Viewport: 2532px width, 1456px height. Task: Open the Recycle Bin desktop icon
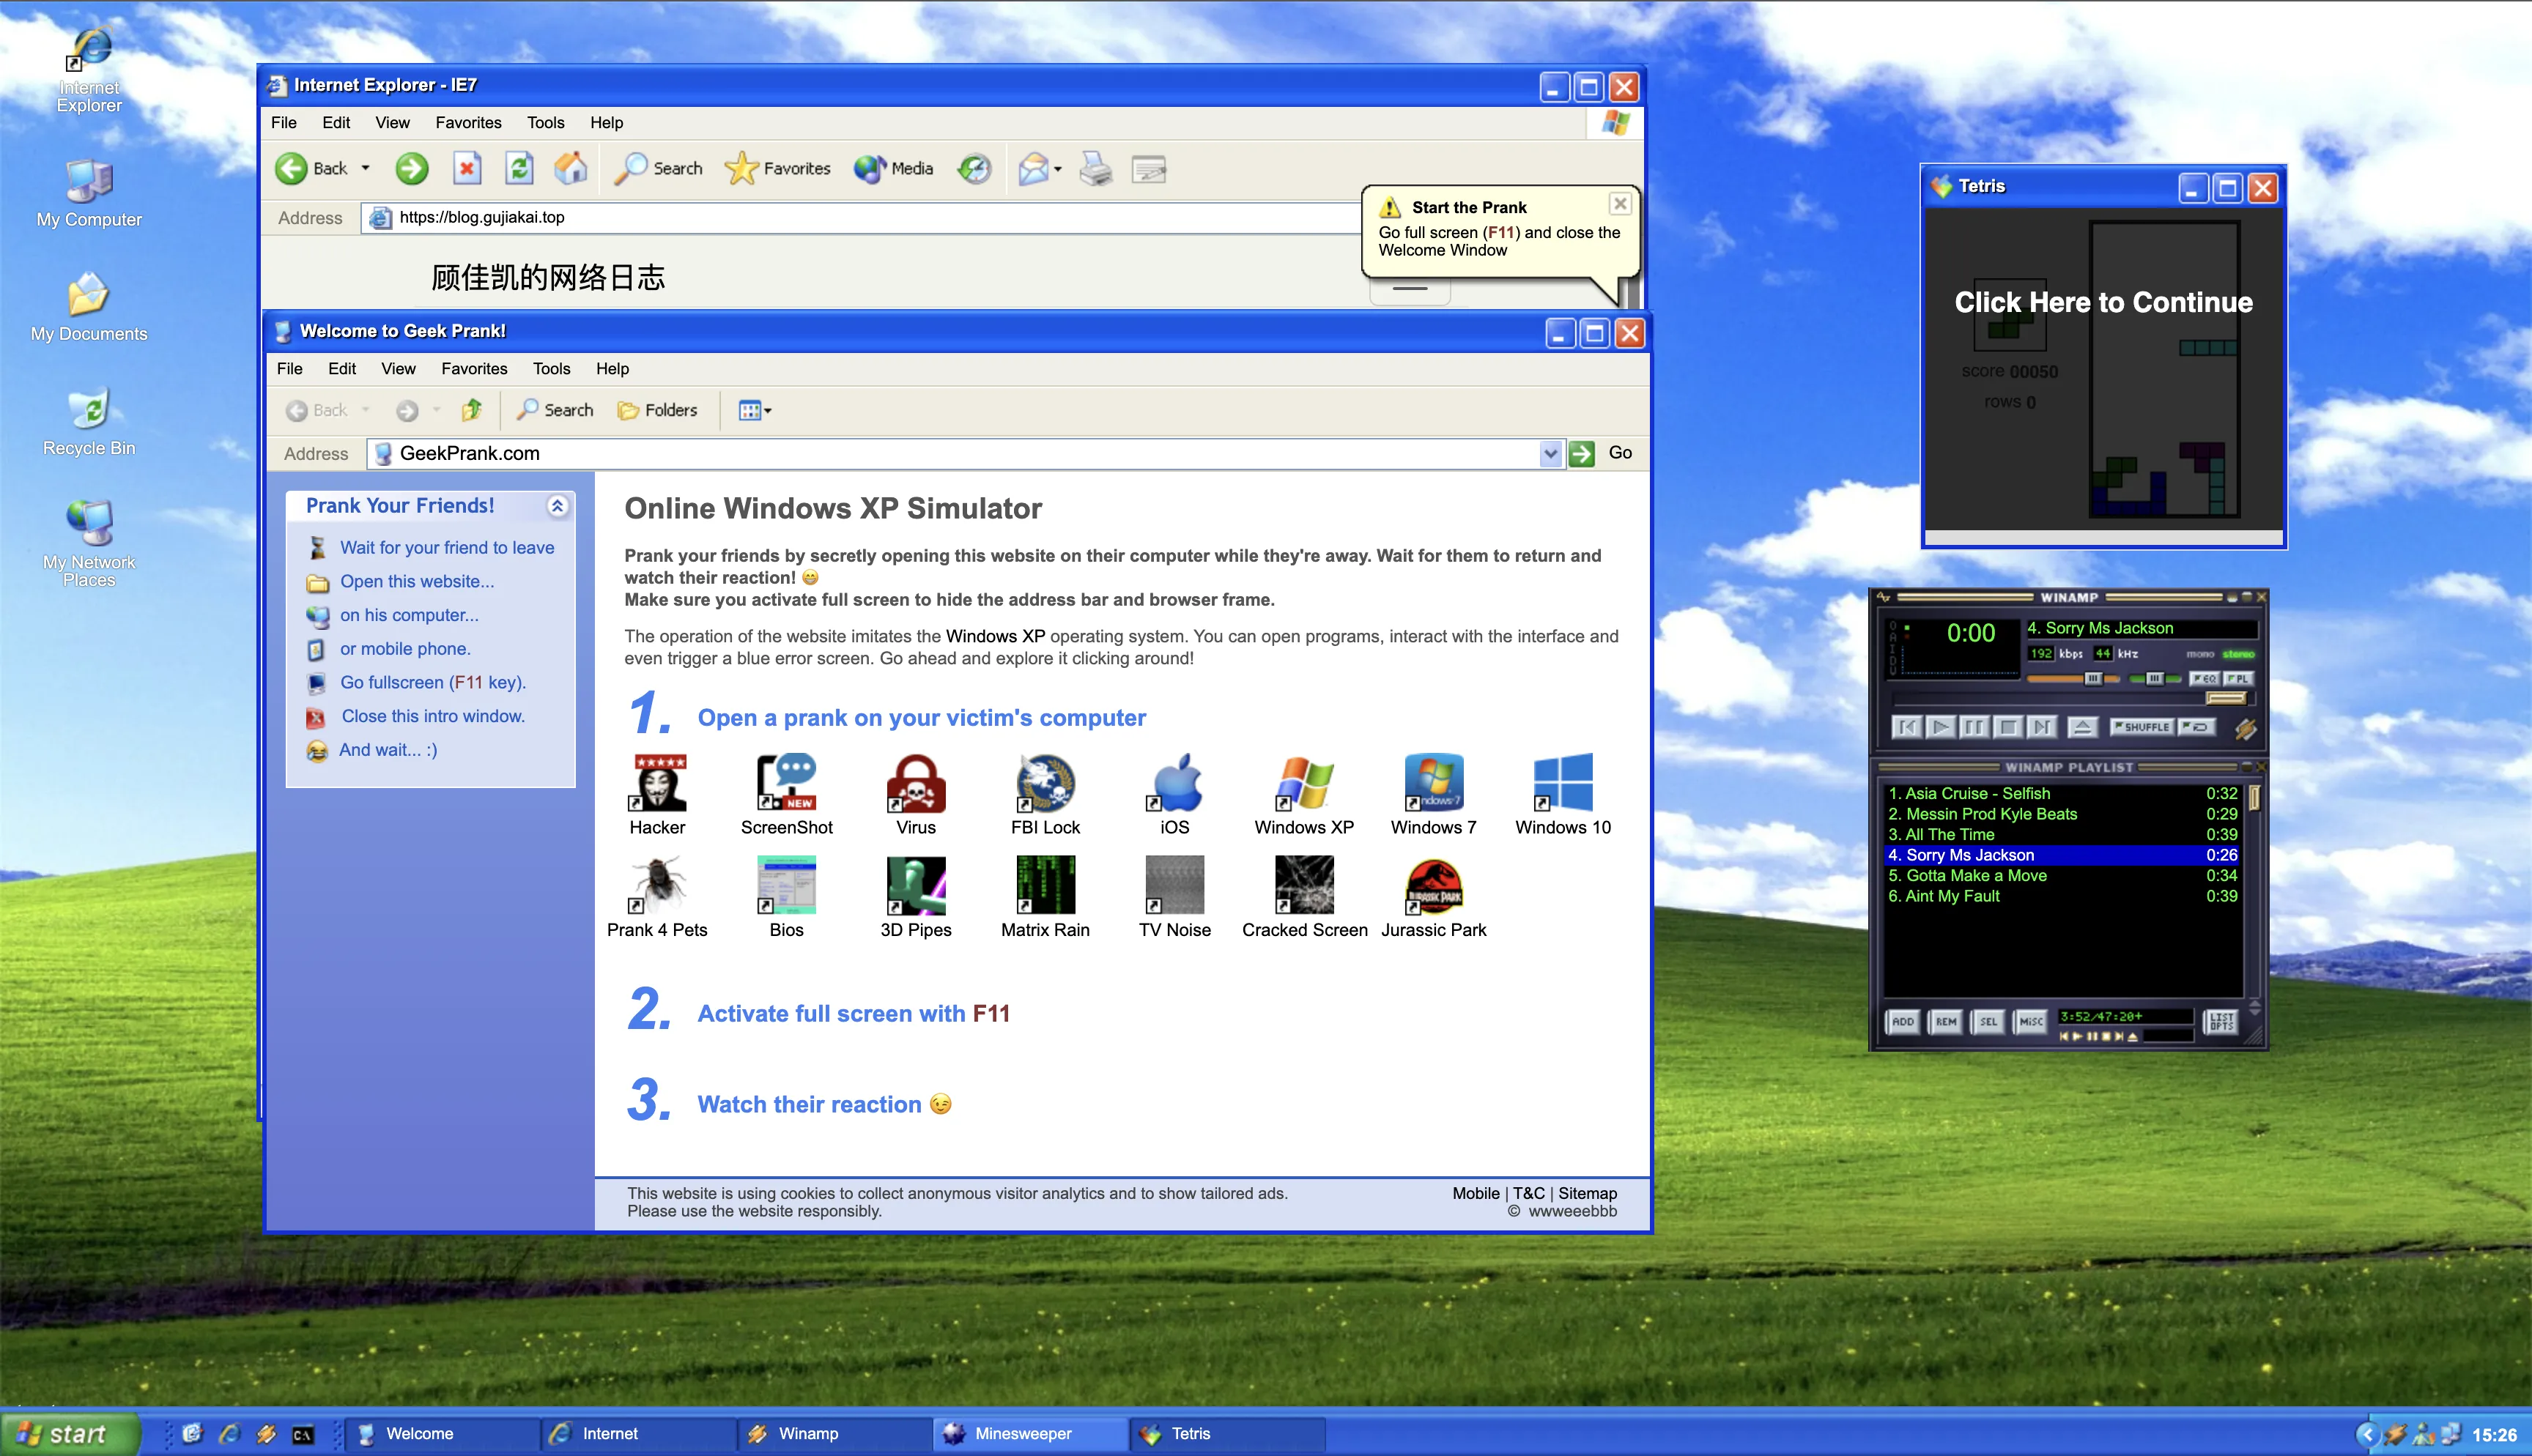(89, 422)
